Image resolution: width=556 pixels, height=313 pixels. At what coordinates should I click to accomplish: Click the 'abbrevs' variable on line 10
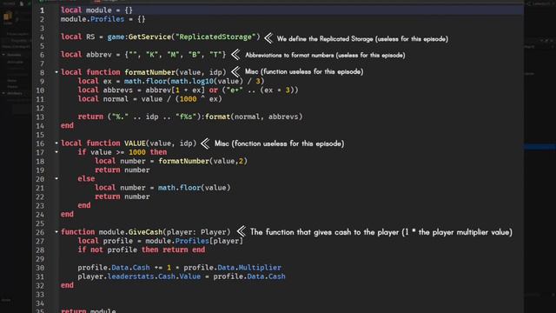click(118, 90)
